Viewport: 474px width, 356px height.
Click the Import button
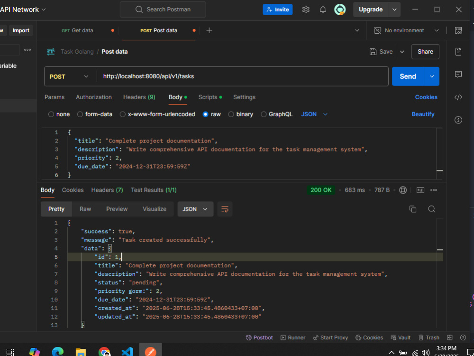pos(21,30)
